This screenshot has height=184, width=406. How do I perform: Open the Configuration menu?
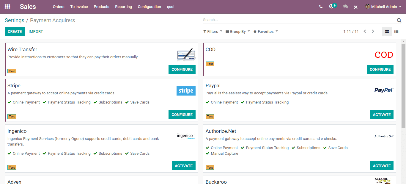click(x=149, y=7)
